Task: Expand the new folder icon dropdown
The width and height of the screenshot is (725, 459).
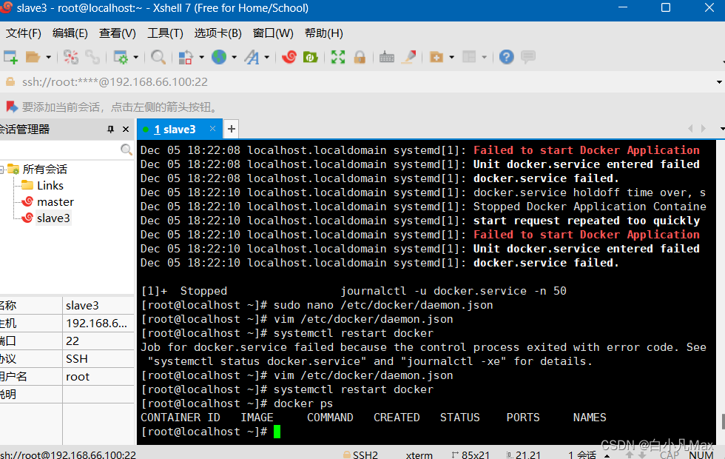Action: (452, 58)
